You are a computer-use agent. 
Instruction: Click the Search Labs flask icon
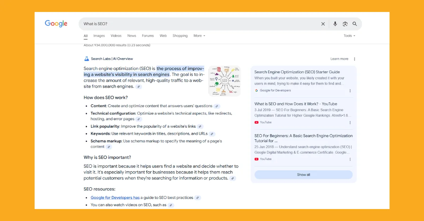tap(87, 59)
